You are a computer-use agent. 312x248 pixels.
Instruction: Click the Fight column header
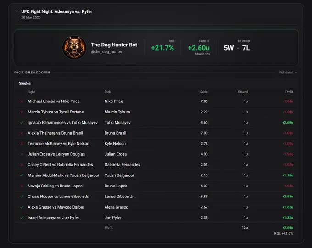coord(31,92)
